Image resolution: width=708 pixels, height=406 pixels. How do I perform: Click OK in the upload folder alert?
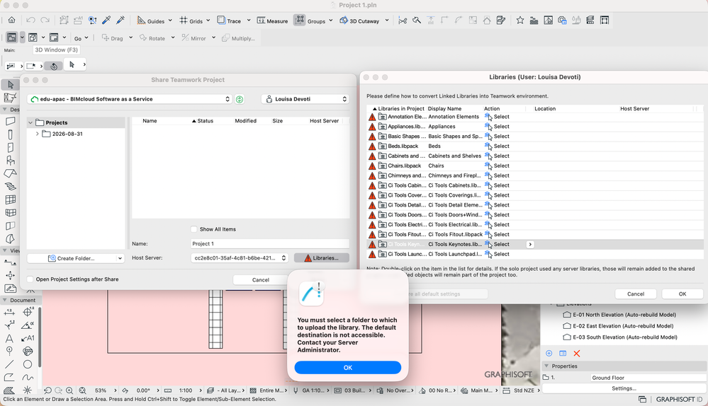click(348, 368)
